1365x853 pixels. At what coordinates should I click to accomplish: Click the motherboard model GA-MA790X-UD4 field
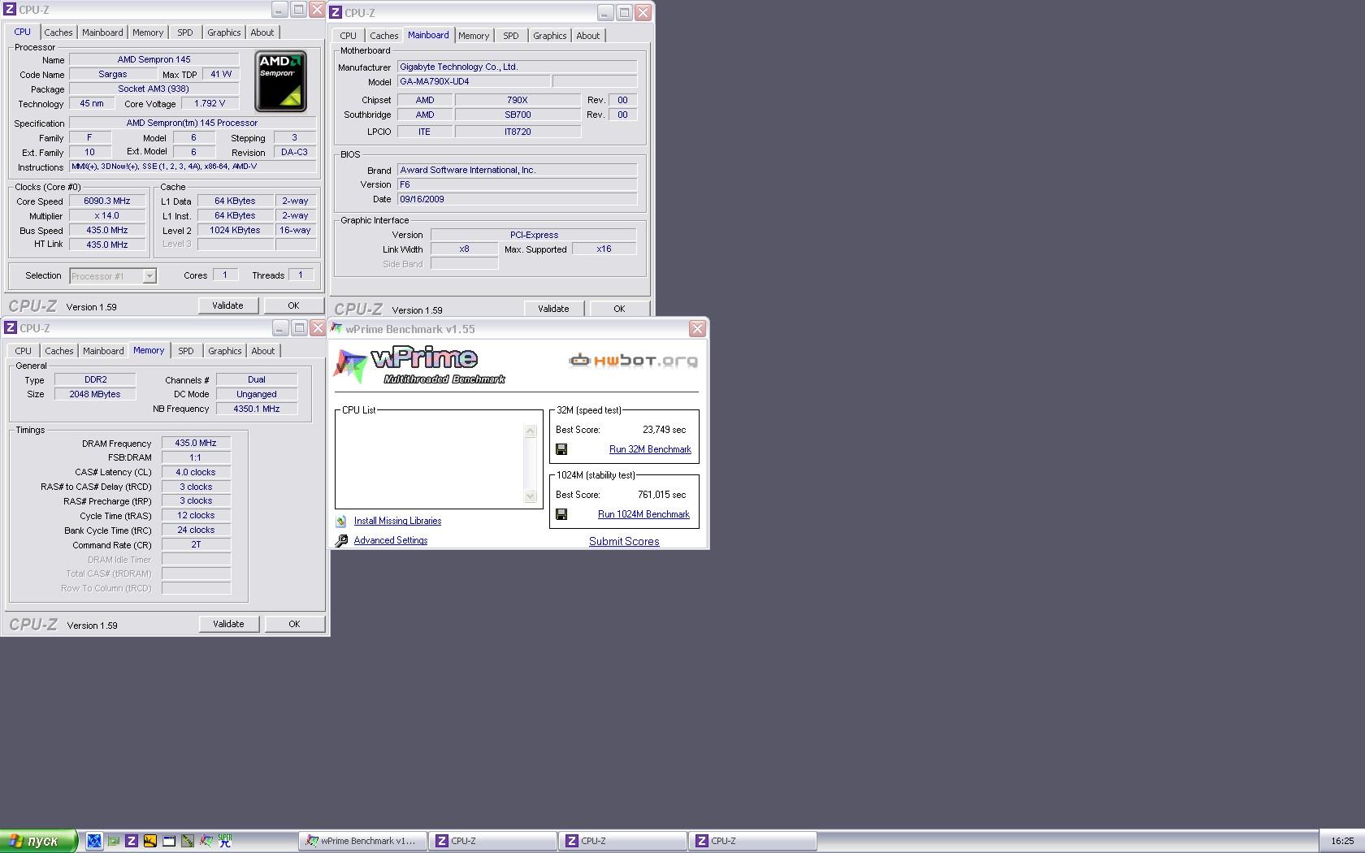(474, 81)
